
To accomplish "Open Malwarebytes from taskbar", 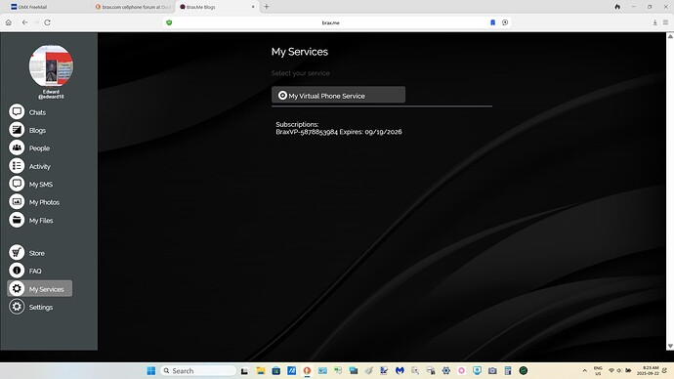I will pos(400,370).
